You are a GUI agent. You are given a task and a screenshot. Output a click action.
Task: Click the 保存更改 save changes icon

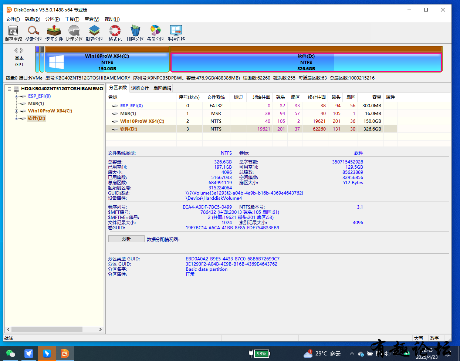coord(13,33)
